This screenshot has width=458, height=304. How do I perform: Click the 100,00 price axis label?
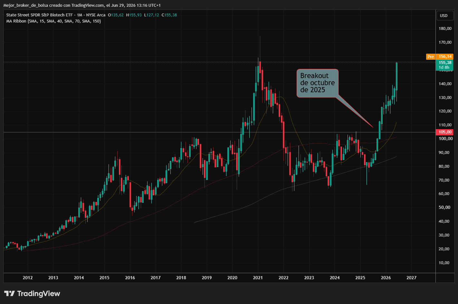click(445, 139)
